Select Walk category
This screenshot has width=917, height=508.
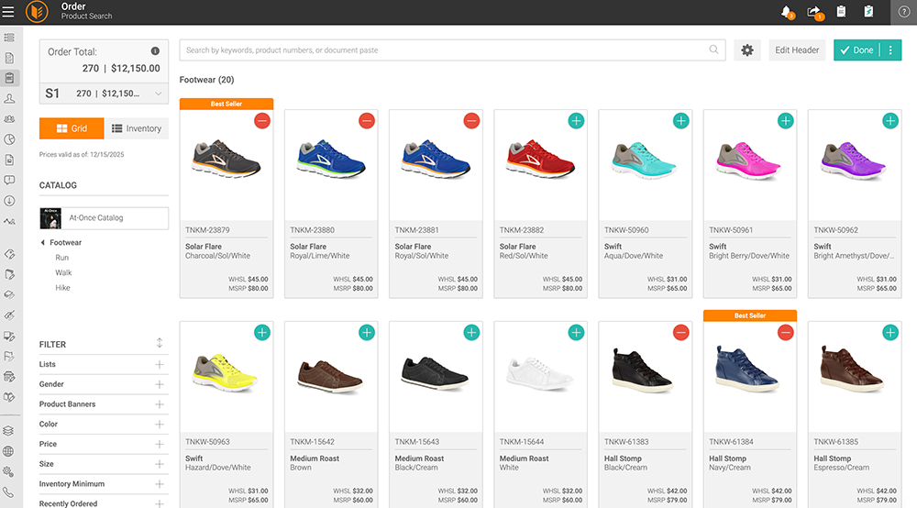63,272
